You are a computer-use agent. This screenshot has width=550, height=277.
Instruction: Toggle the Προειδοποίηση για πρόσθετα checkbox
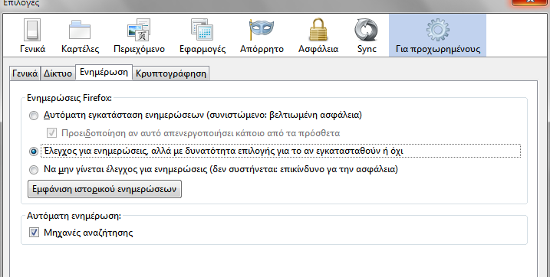click(x=51, y=133)
